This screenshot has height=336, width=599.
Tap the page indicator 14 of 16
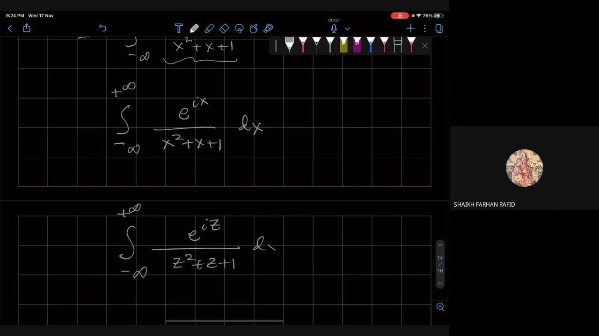pos(440,264)
